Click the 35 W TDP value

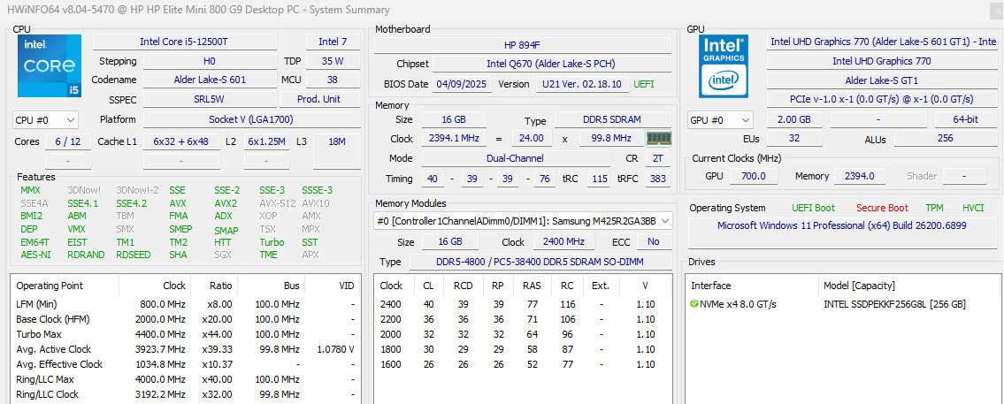pyautogui.click(x=333, y=62)
